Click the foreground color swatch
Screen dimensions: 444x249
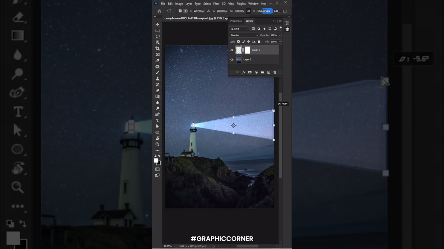click(156, 160)
